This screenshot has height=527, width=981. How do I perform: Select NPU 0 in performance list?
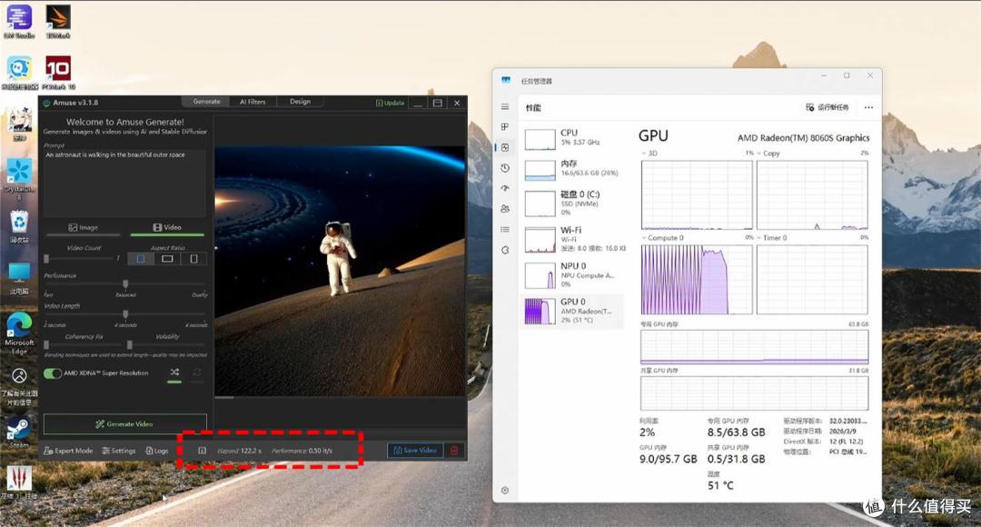pyautogui.click(x=573, y=274)
